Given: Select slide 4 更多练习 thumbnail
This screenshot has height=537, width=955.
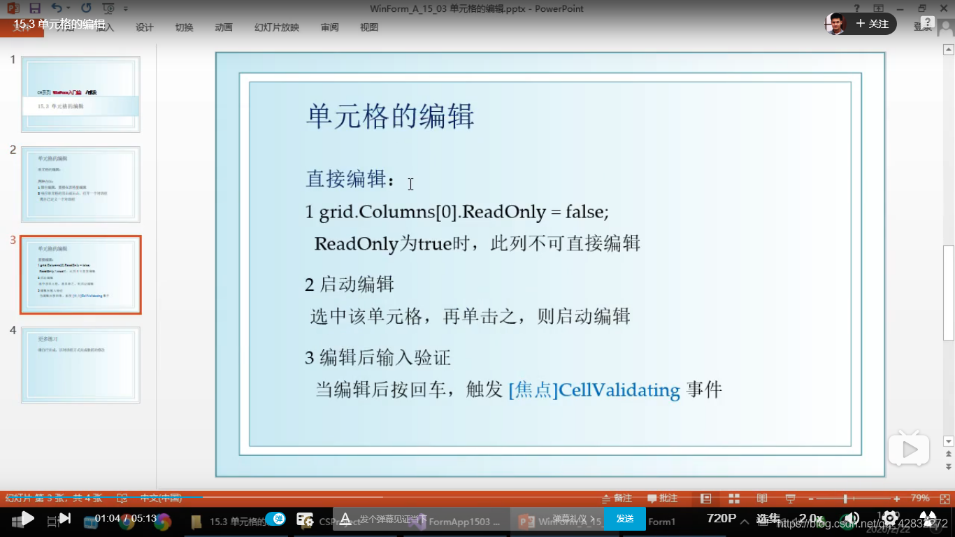Looking at the screenshot, I should (x=80, y=365).
